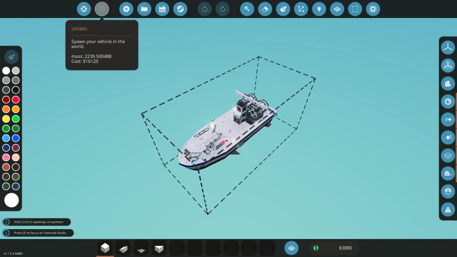
Task: Exit the editor with the X button
Action: (x=84, y=9)
